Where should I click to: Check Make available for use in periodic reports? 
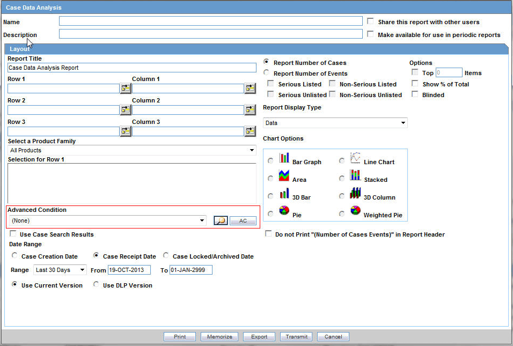coord(370,34)
